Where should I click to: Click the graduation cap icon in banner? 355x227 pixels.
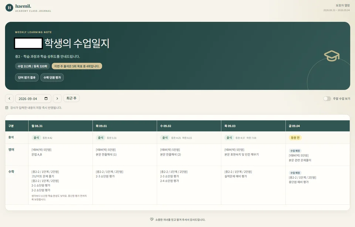[x=332, y=56]
